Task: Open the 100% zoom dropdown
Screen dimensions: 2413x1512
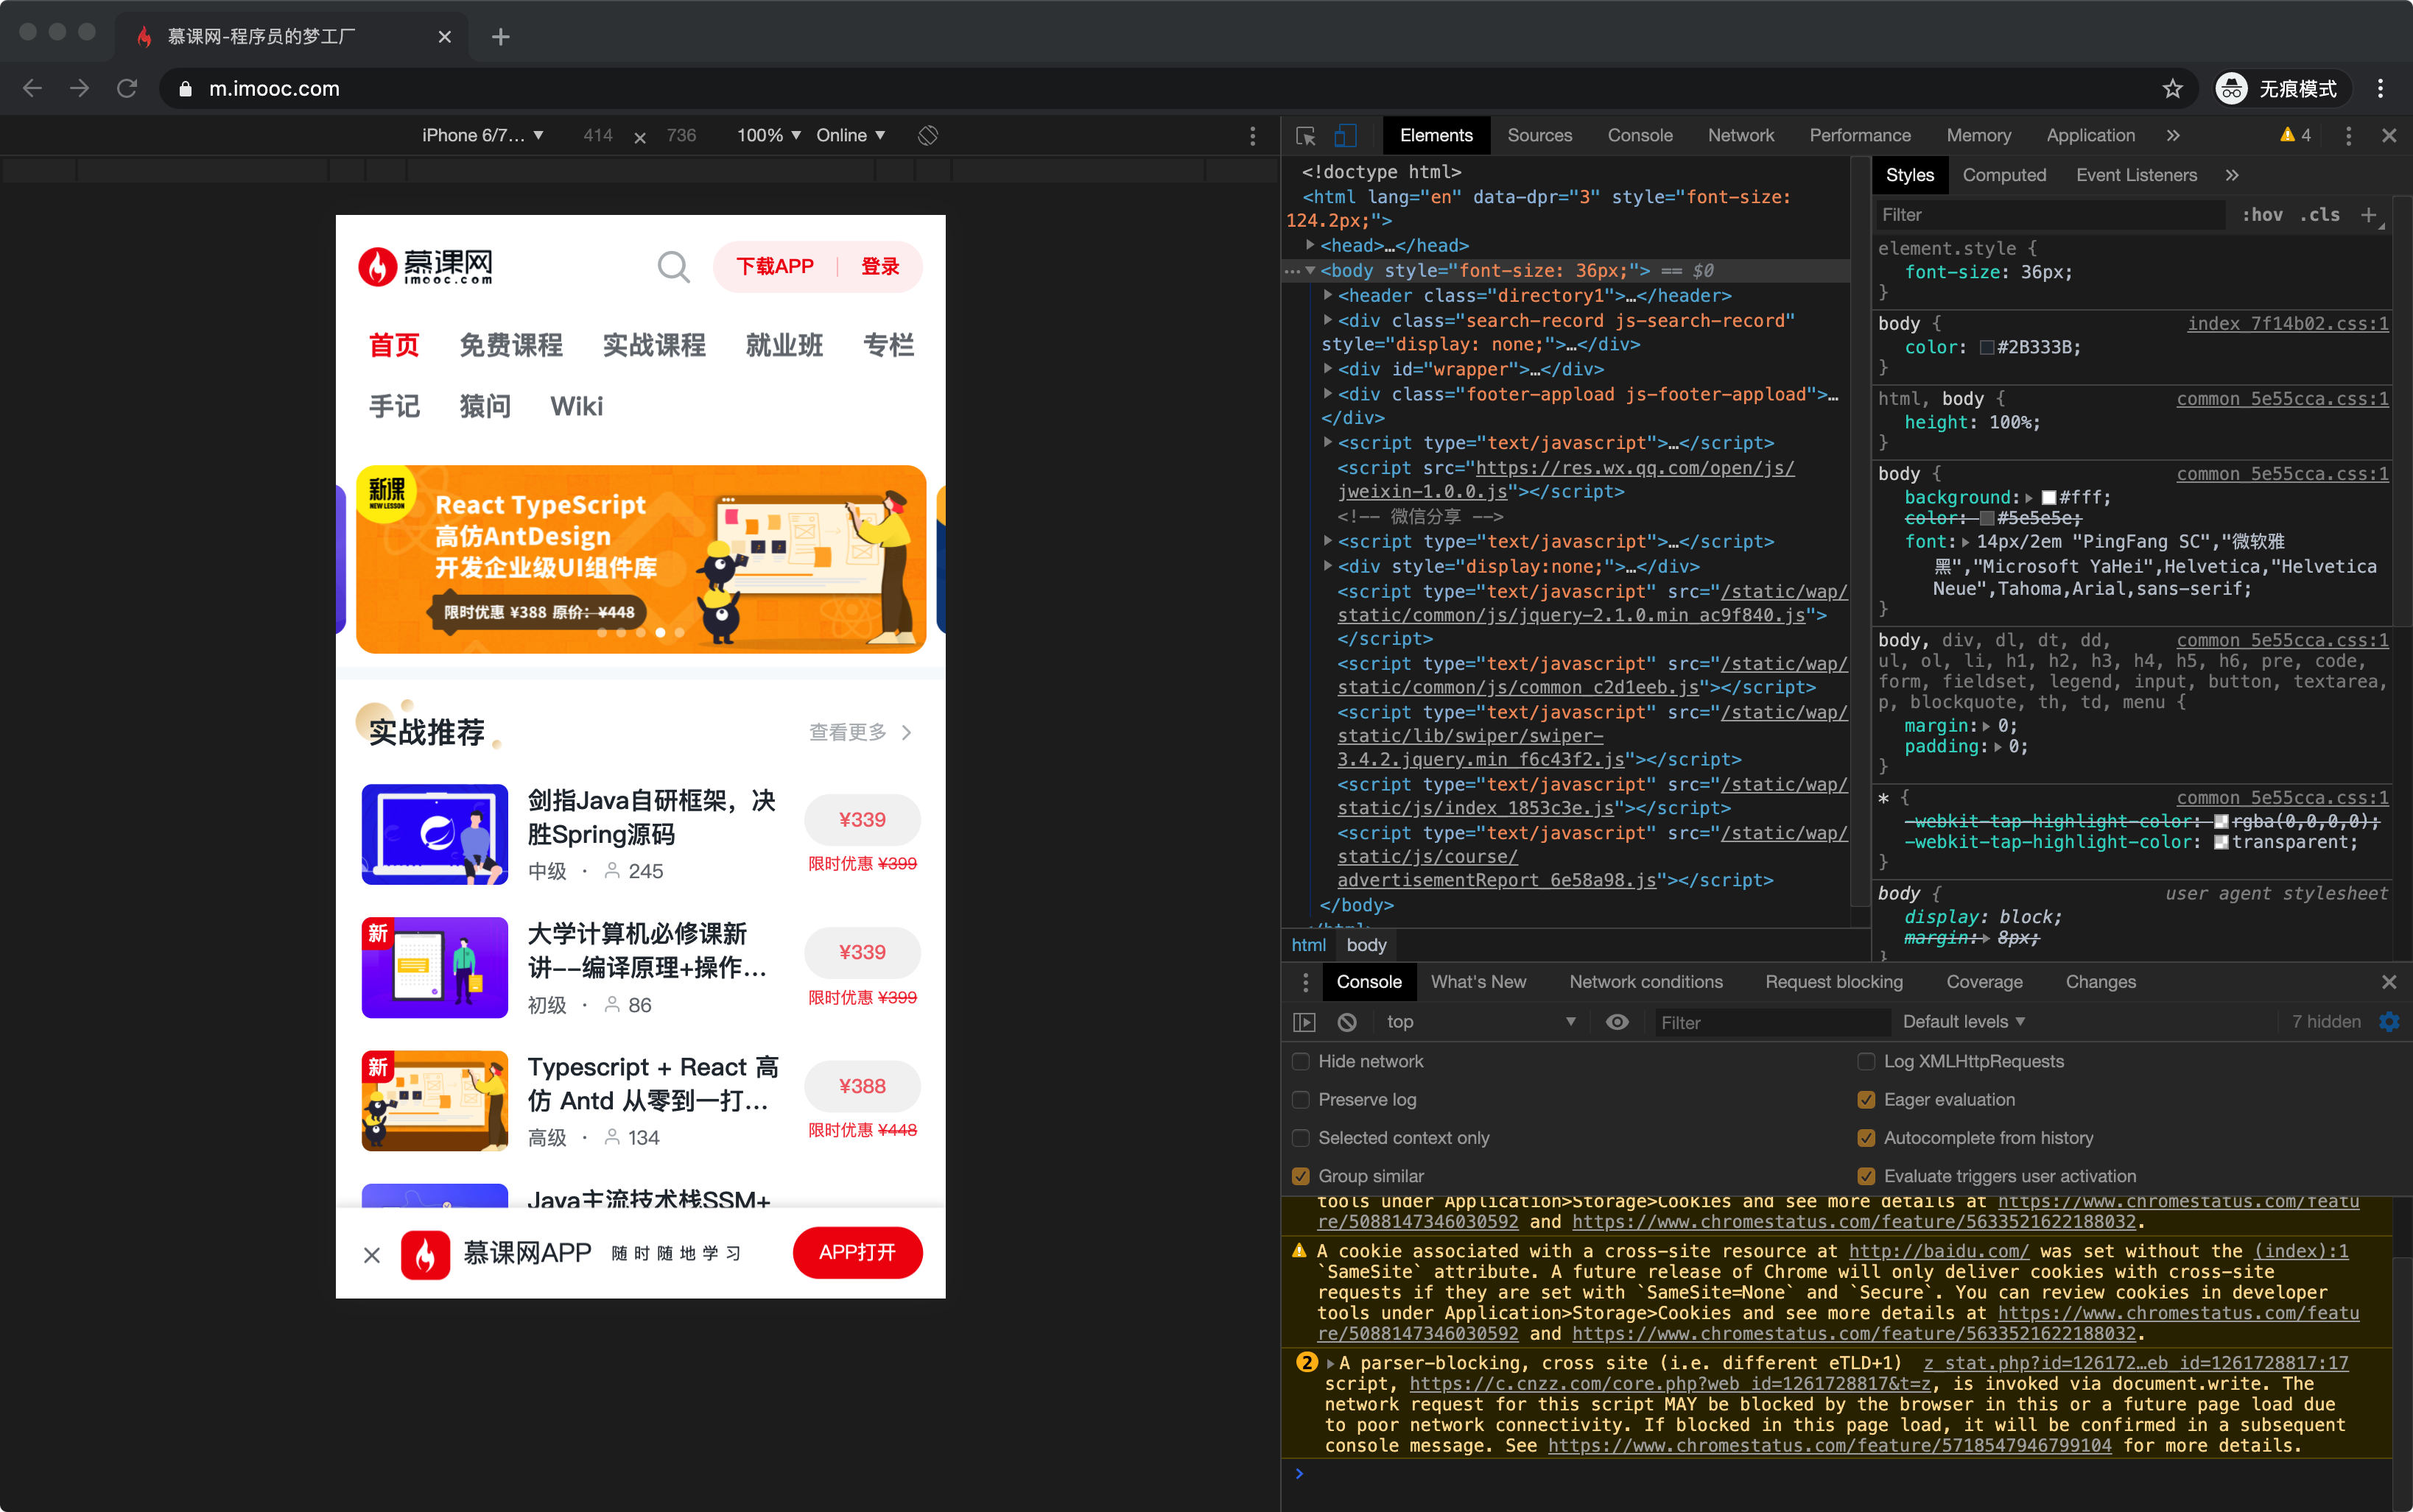Action: (x=768, y=135)
